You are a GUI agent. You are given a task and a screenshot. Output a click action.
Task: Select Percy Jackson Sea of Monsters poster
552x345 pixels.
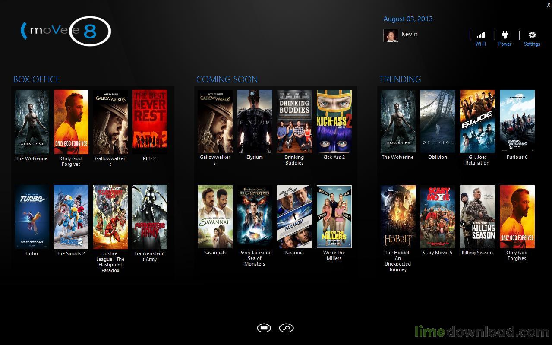(x=255, y=217)
